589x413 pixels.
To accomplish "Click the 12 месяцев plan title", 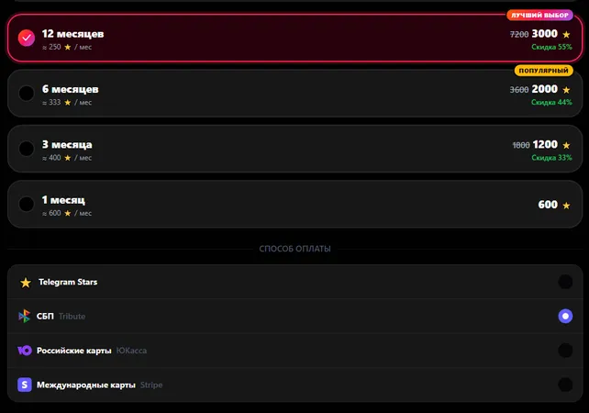I will point(72,34).
